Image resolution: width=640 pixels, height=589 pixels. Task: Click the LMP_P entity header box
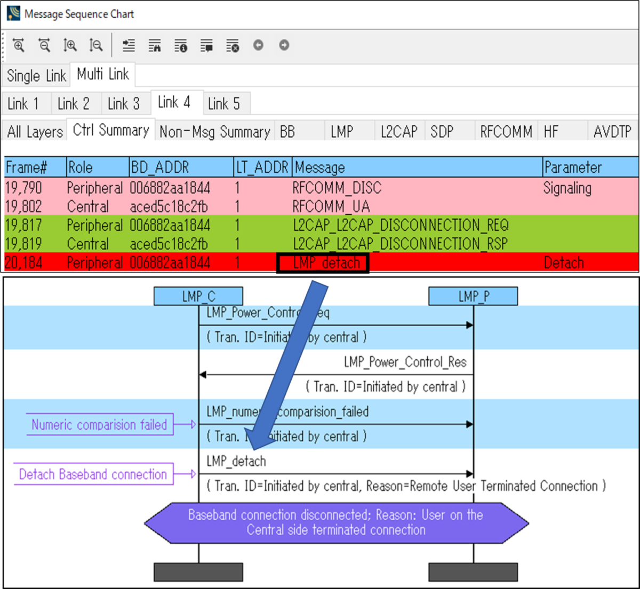(x=473, y=296)
